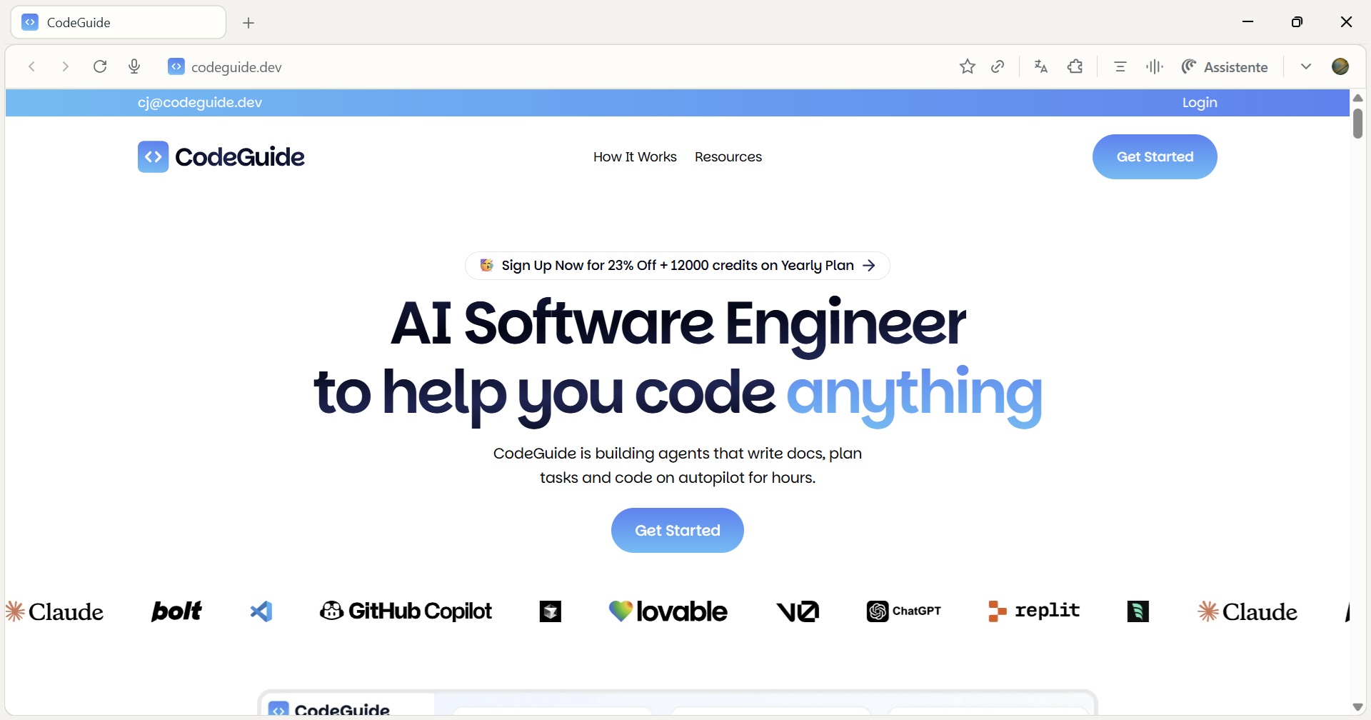1371x720 pixels.
Task: Bookmark page with the star icon
Action: (967, 66)
